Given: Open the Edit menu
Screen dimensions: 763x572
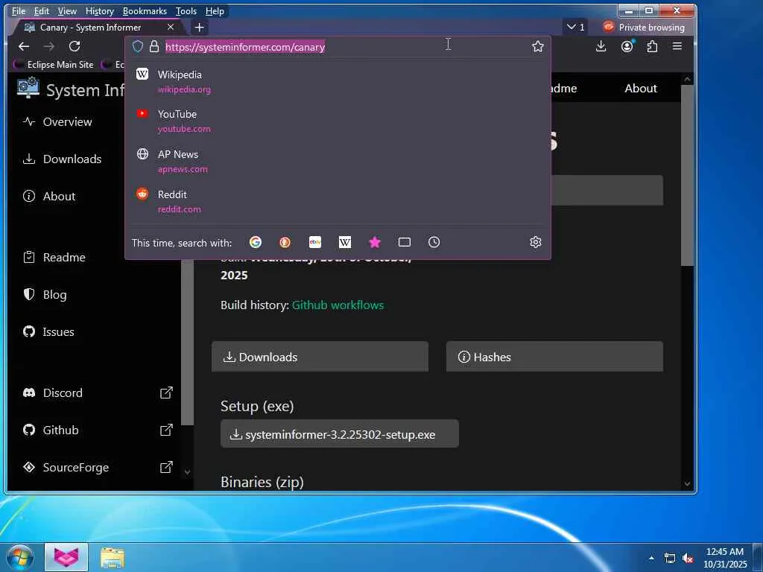Looking at the screenshot, I should point(42,10).
